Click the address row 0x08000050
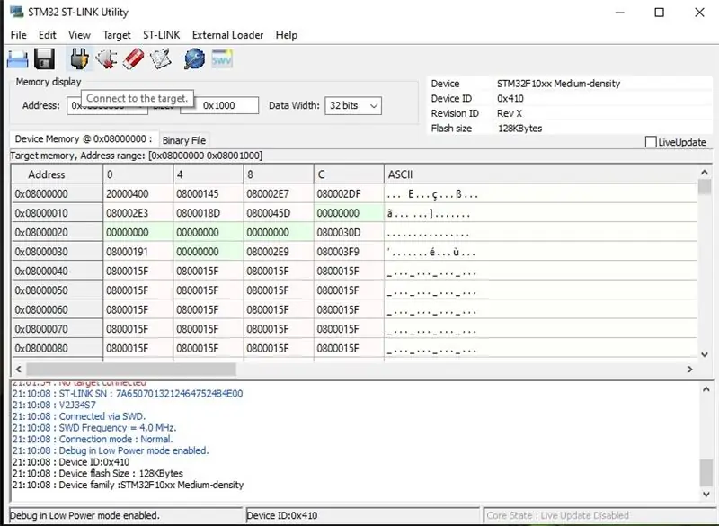719x526 pixels. point(57,290)
